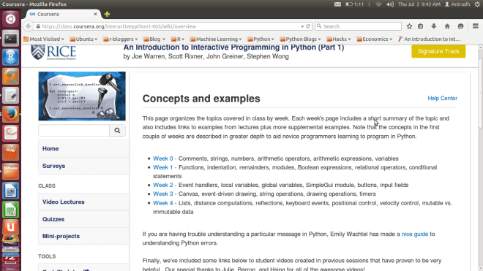Click the Firefox launcher icon
Image resolution: width=483 pixels, height=271 pixels.
coord(10,115)
